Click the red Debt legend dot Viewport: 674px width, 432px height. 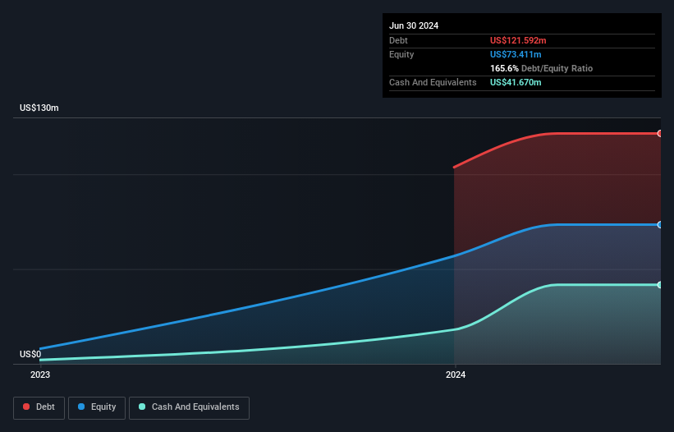pos(26,407)
